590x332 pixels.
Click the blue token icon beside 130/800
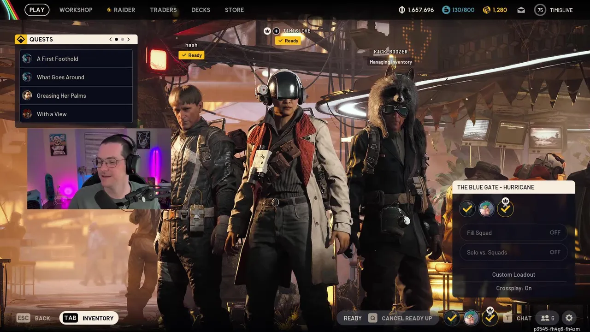[x=446, y=10]
